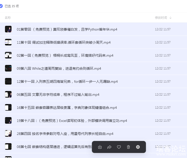Click the 12/22 11:57 time in the 16第十五回 row
Viewport: 187px width, 158px height.
coord(163,107)
